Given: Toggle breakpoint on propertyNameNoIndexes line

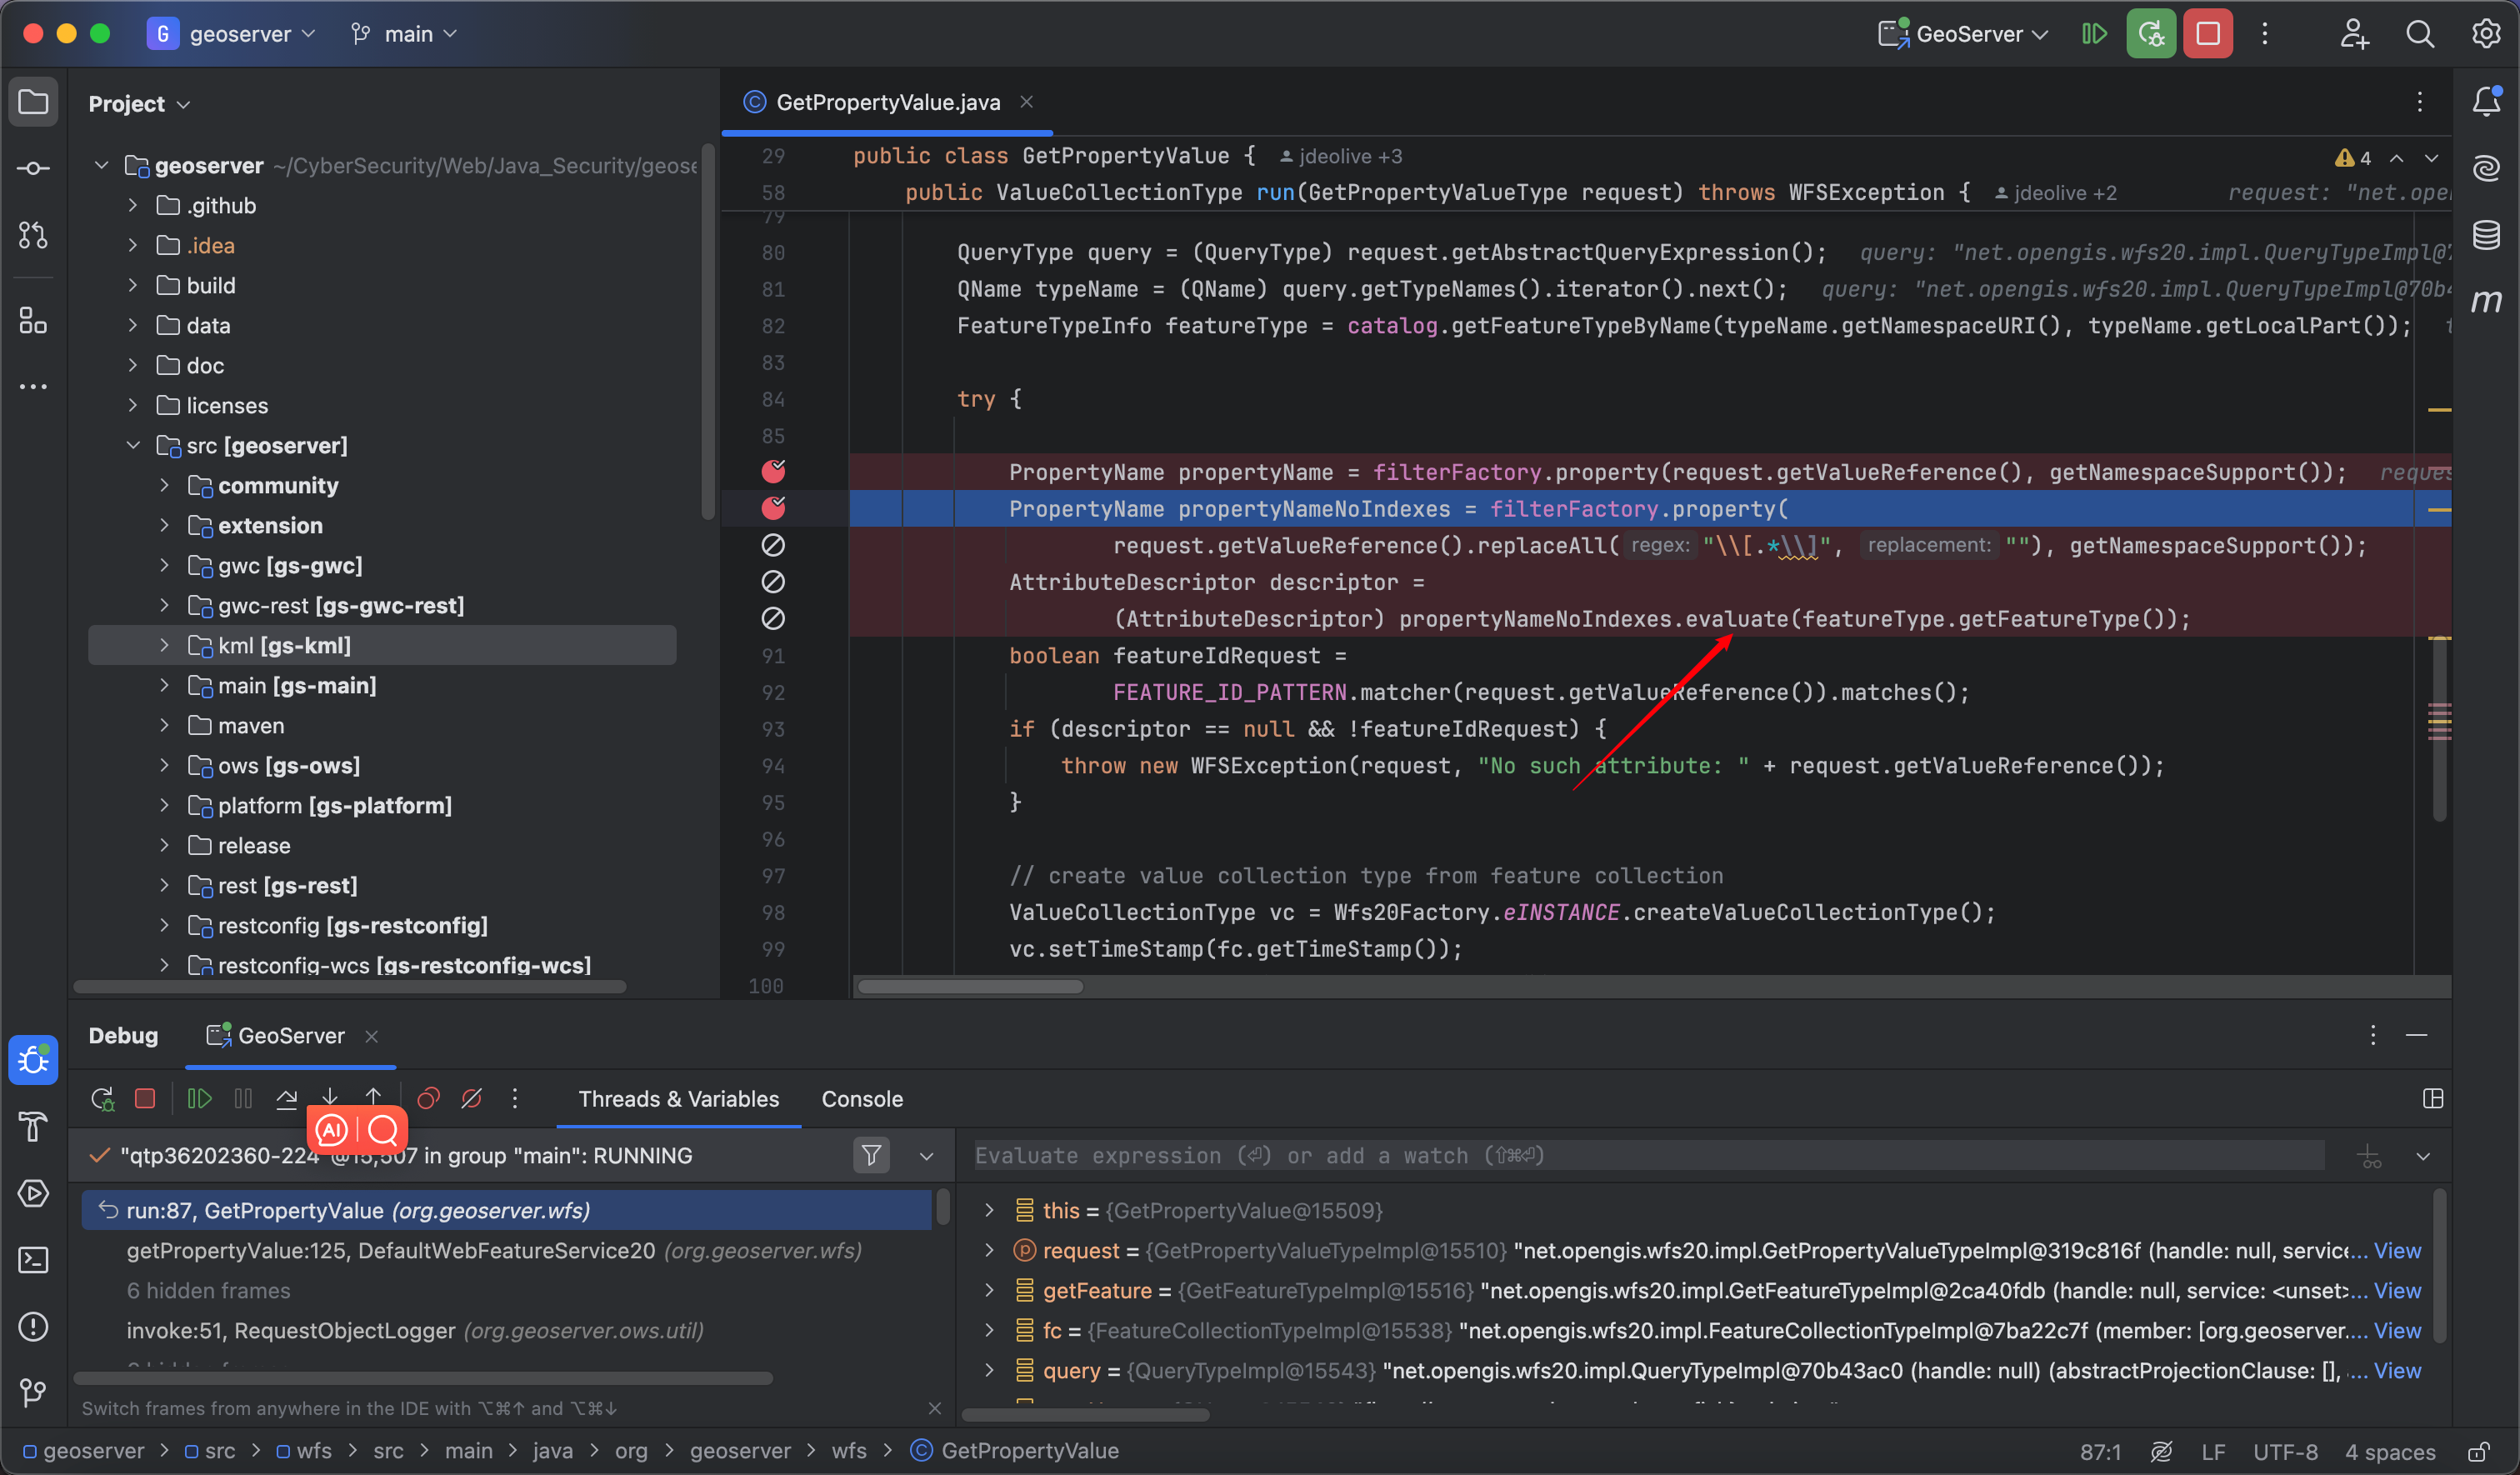Looking at the screenshot, I should (x=773, y=508).
